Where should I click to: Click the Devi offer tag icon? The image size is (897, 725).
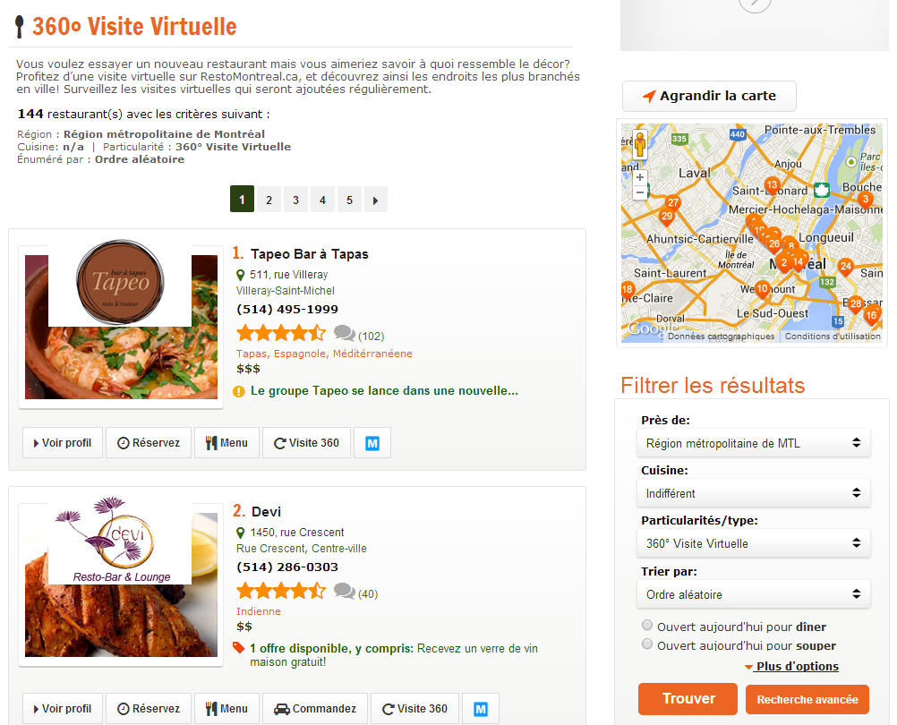pyautogui.click(x=238, y=648)
